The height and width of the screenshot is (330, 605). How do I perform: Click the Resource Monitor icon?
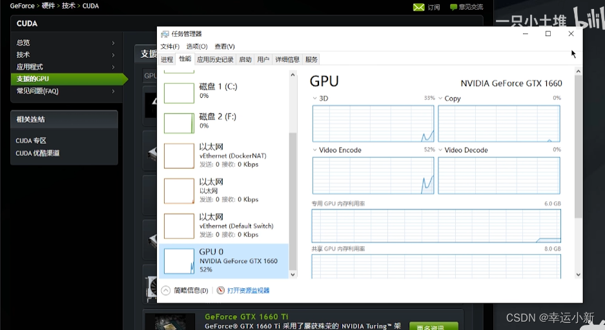221,290
